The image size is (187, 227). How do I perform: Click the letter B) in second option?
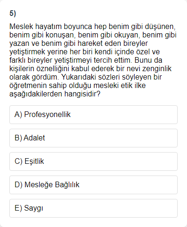click(18, 138)
